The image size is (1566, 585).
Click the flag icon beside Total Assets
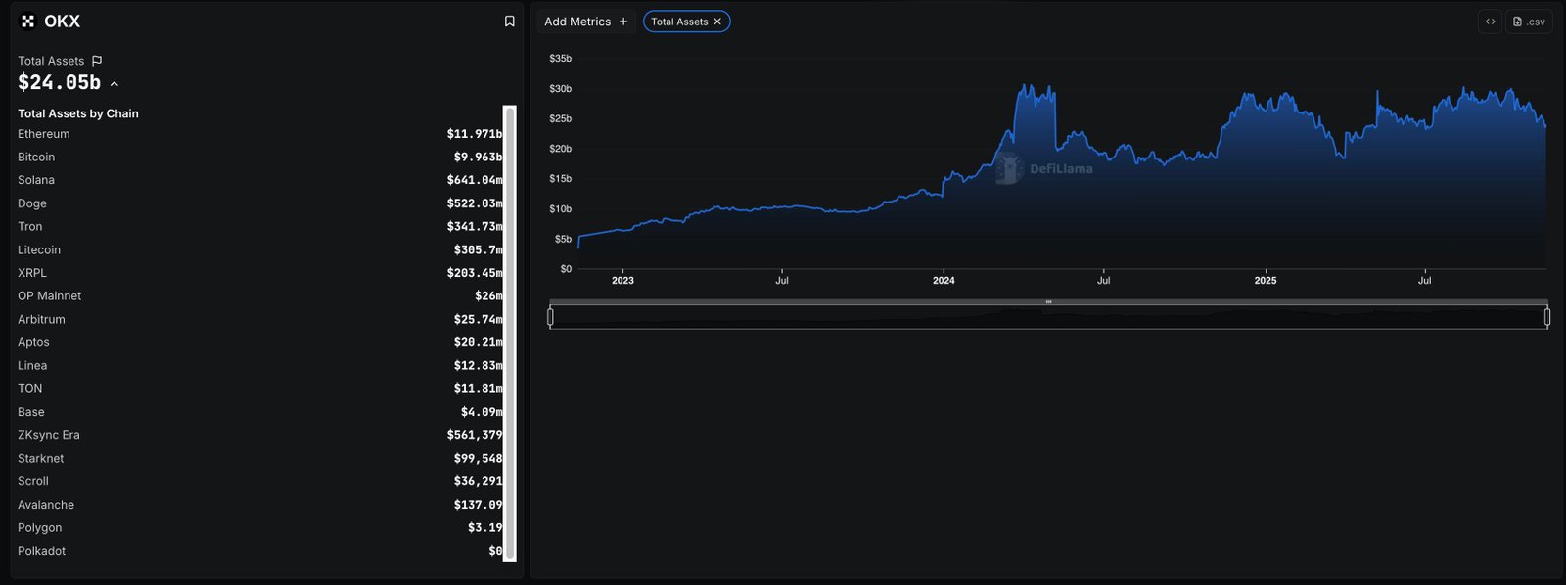point(97,61)
